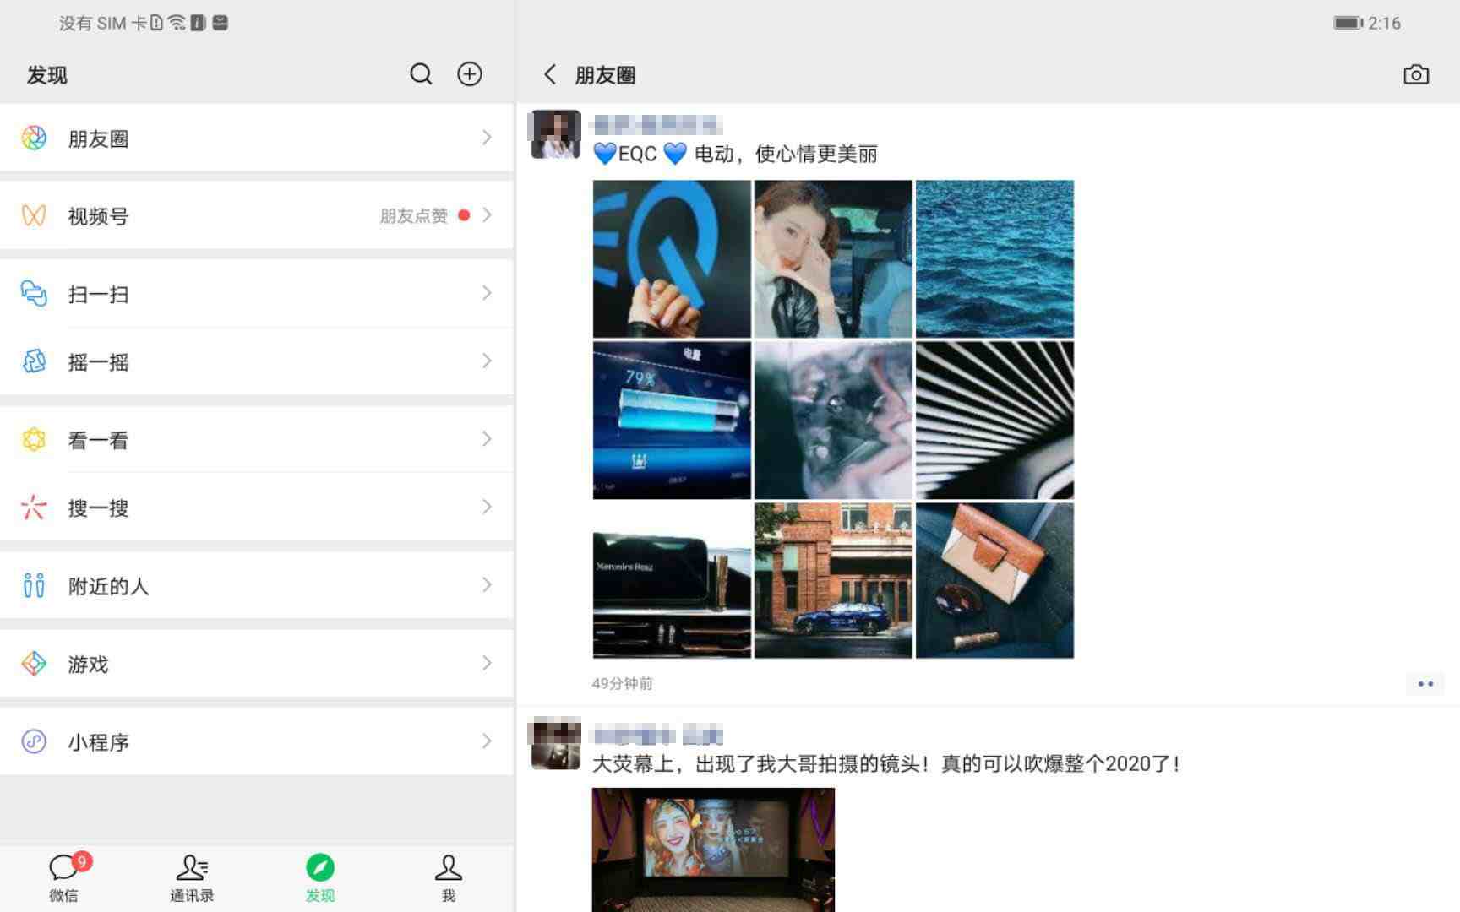Open the 附近的人 menu entry
The width and height of the screenshot is (1460, 912).
click(x=257, y=585)
